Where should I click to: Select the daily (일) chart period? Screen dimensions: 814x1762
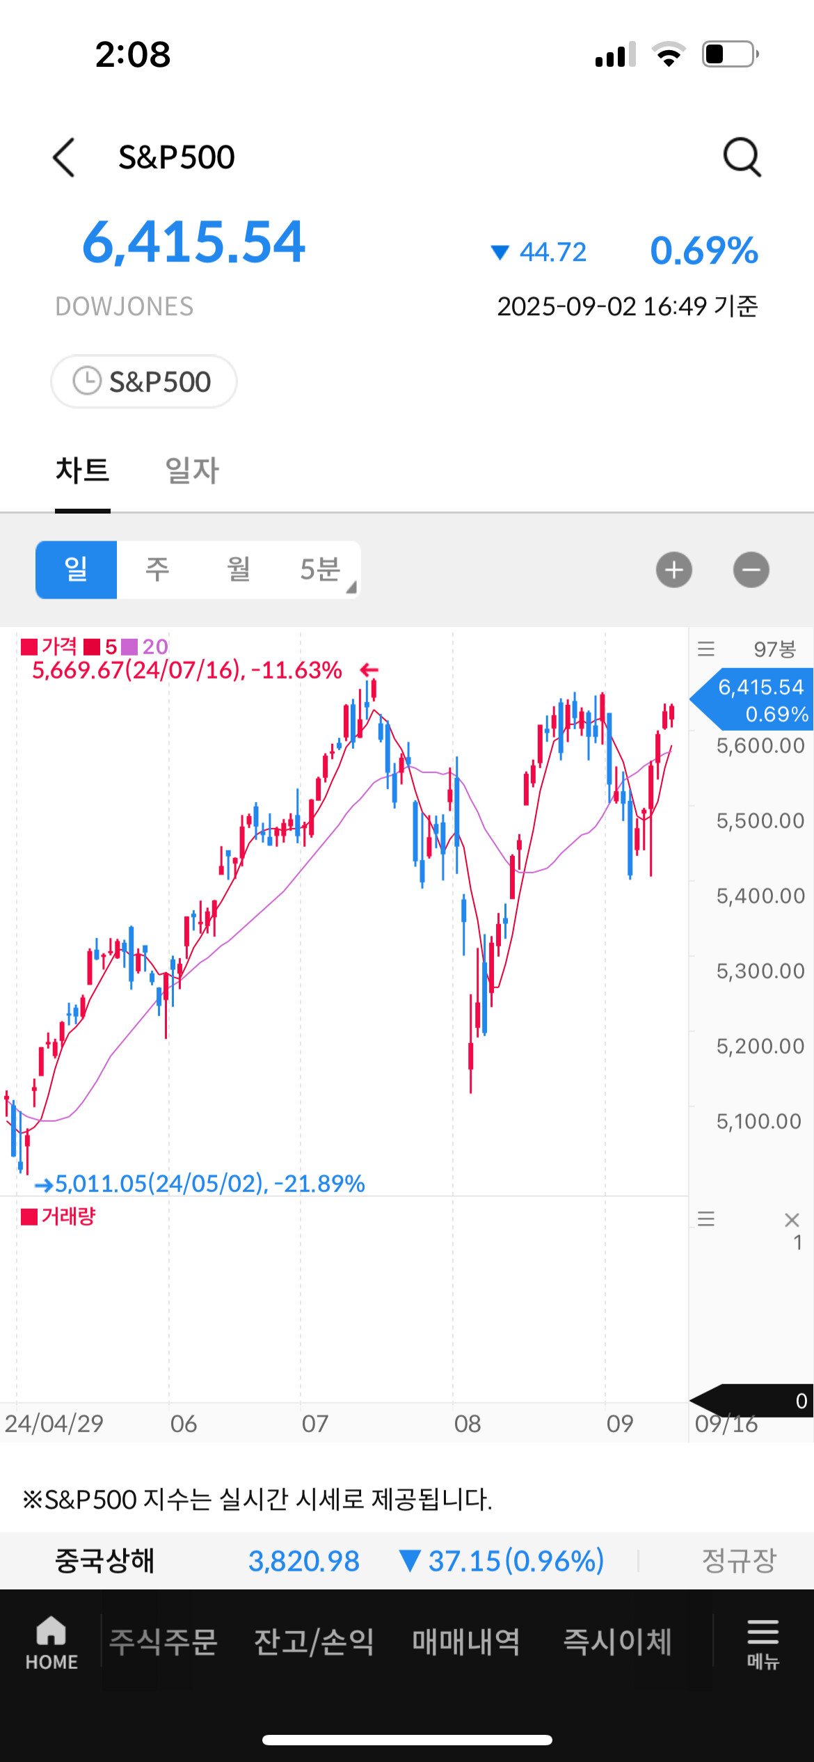(76, 570)
